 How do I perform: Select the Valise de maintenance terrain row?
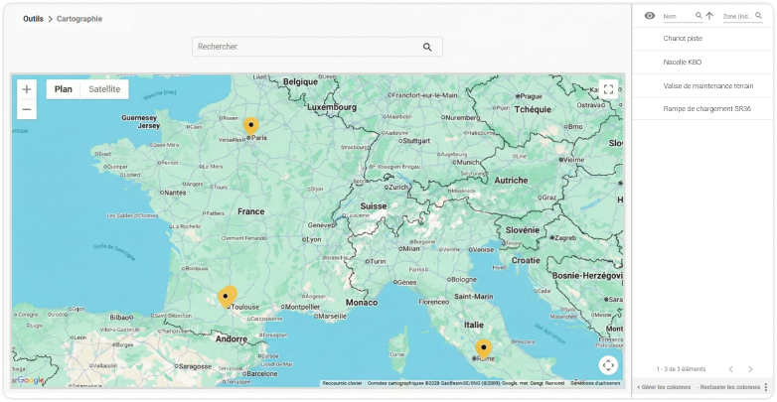702,86
